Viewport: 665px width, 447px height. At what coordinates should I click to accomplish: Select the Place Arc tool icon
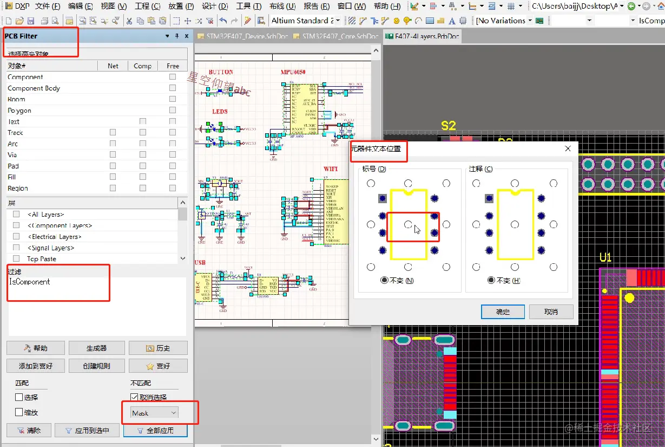pos(418,21)
